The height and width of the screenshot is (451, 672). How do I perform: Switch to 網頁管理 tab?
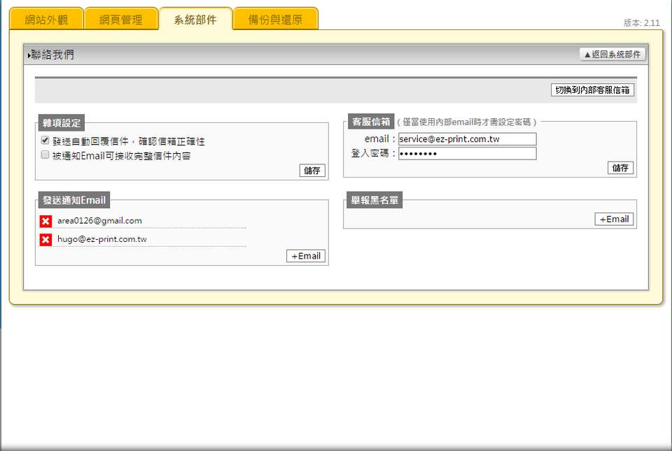tap(121, 20)
